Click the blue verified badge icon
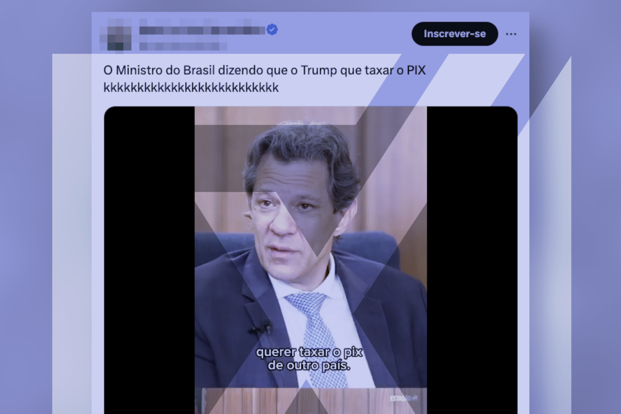 click(x=272, y=30)
